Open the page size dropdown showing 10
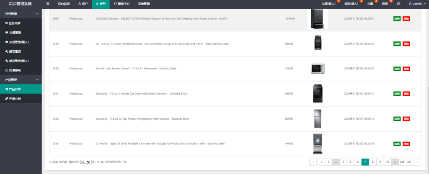 (85, 161)
